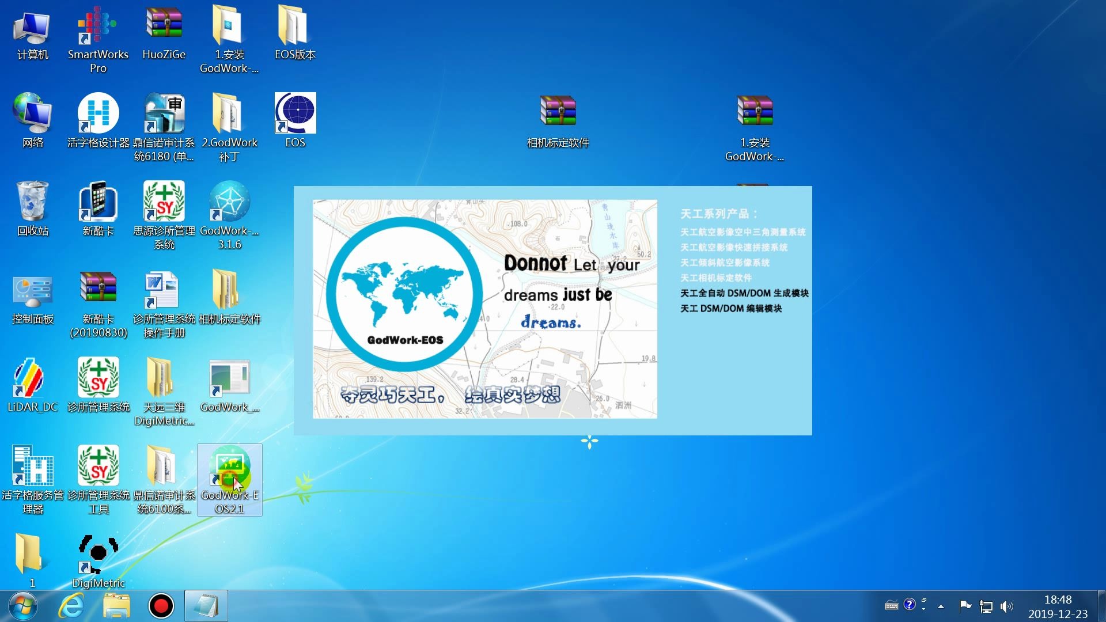Select the 活字格服务管理器 shortcut
The width and height of the screenshot is (1106, 622).
coord(32,481)
